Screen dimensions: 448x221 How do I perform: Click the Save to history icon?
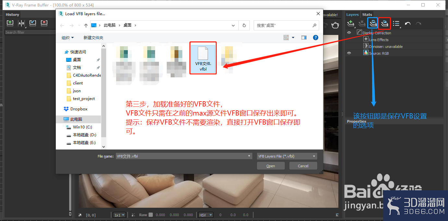pyautogui.click(x=10, y=23)
